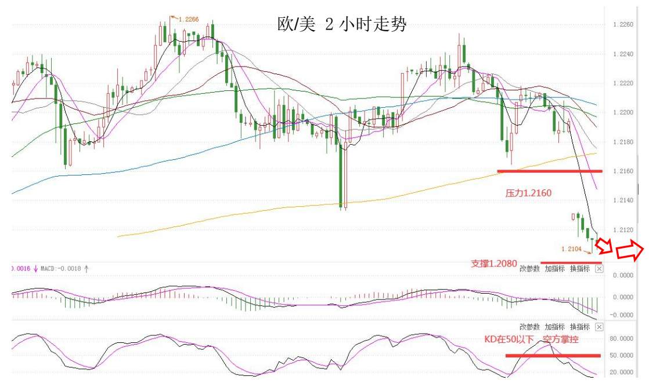Click the 1.2140 price axis label
The image size is (649, 384).
(623, 200)
